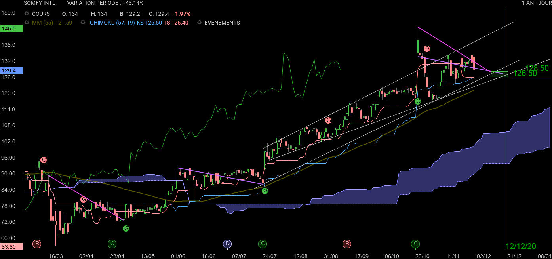Screen dimensions: 552x259
Task: Click the green C event marker near 23/04
Action: tap(112, 243)
